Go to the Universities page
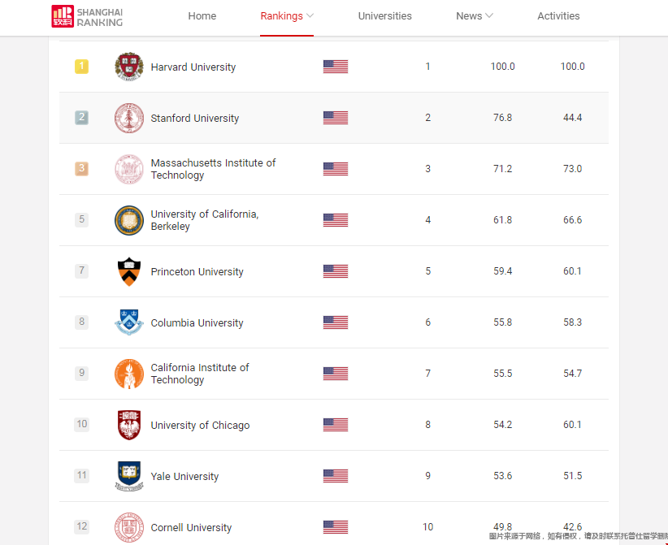Viewport: 668px width, 545px height. (x=385, y=16)
